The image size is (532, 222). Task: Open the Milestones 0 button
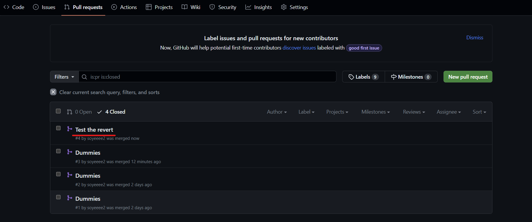coord(411,77)
